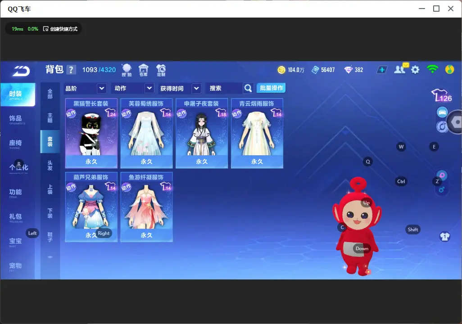Screen dimensions: 462x324
Task: Click the gold coin currency icon
Action: point(281,70)
